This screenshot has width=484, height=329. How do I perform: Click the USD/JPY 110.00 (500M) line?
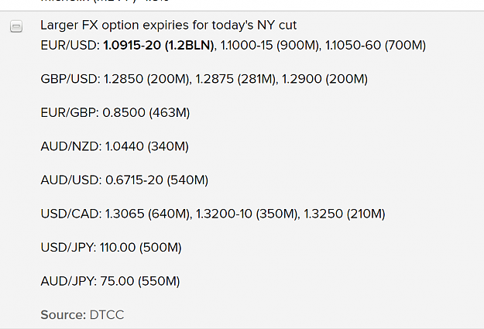coord(111,247)
